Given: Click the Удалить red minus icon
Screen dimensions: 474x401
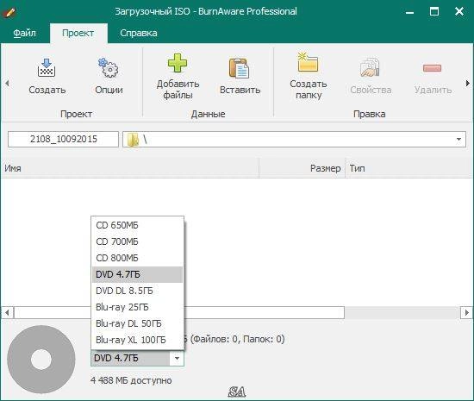Looking at the screenshot, I should [x=433, y=68].
